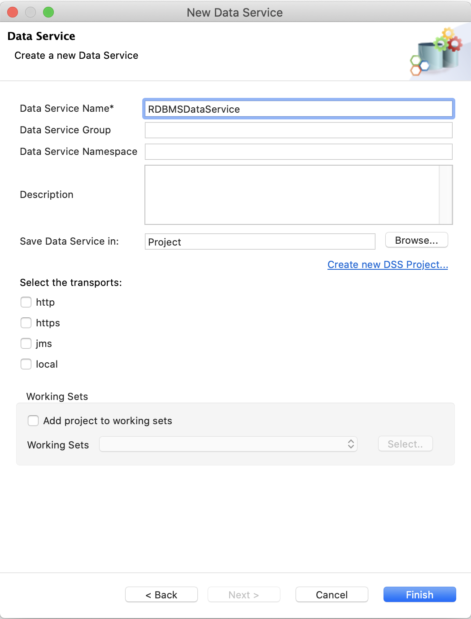Click the Save Data Service in field
The image size is (471, 619).
coord(260,241)
